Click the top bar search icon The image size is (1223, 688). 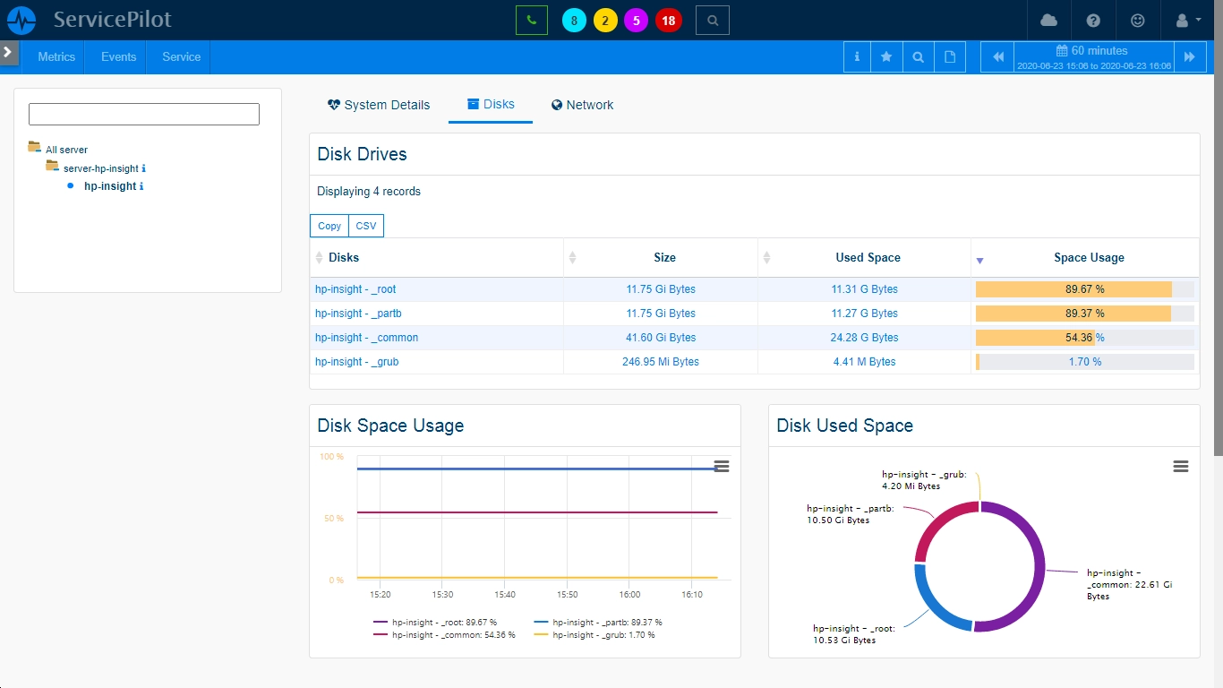713,20
